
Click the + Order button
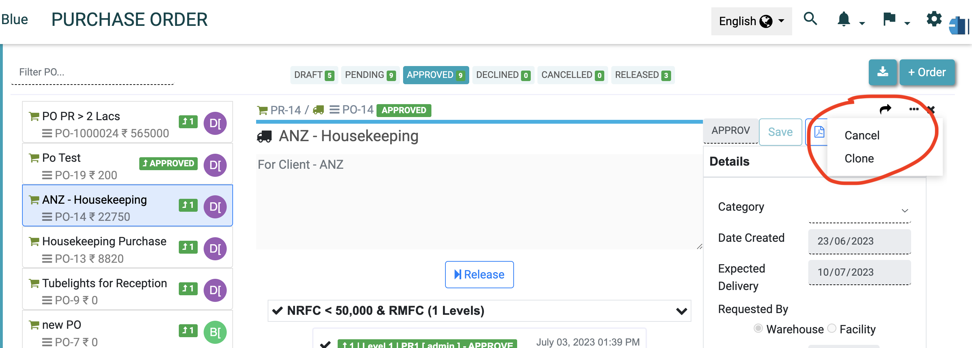point(927,72)
